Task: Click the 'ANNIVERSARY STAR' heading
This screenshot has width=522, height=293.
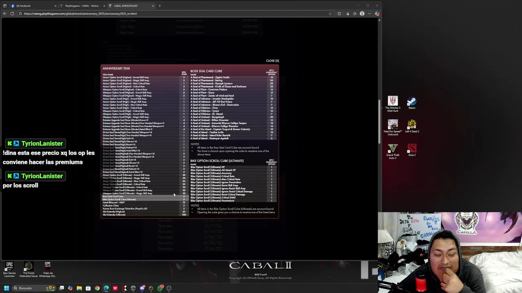Action: (x=116, y=68)
